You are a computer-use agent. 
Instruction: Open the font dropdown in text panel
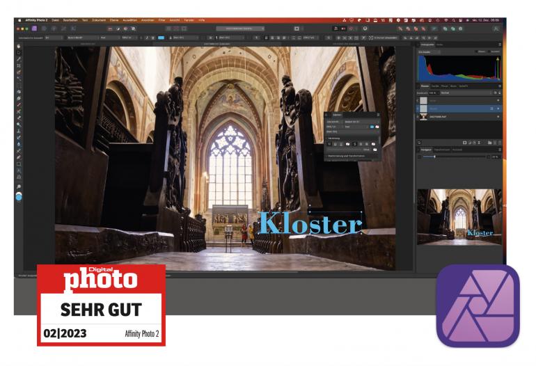[x=353, y=121]
